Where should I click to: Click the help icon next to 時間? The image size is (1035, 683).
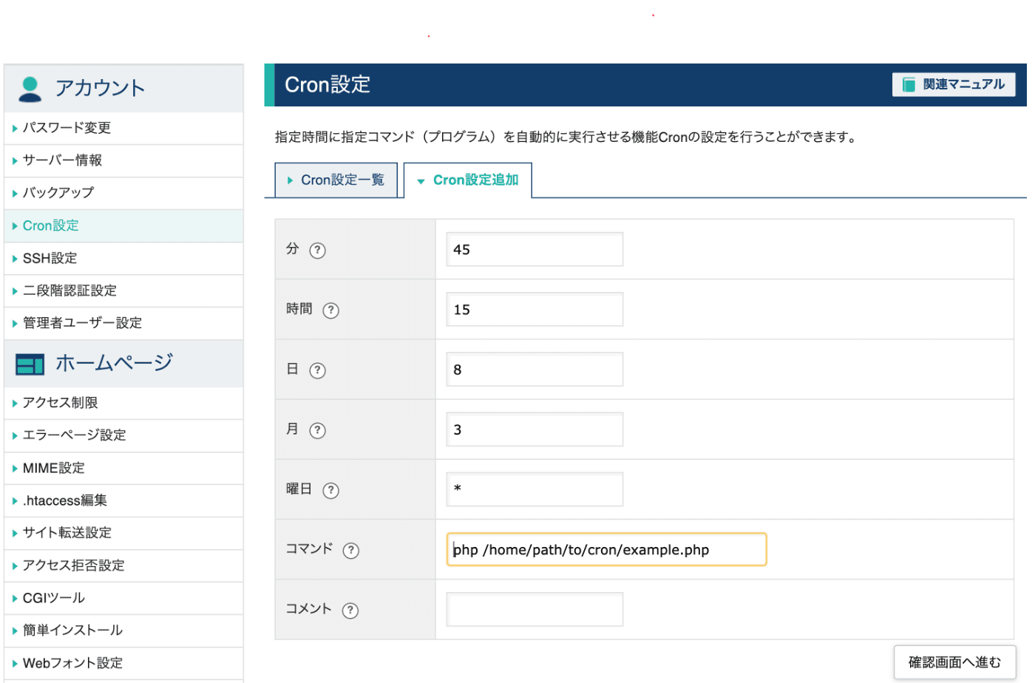coord(331,310)
